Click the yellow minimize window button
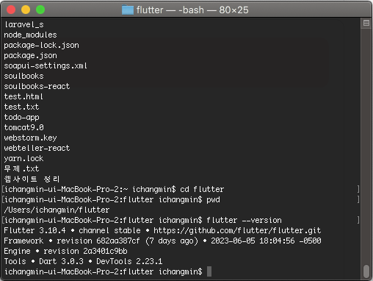 click(x=26, y=10)
